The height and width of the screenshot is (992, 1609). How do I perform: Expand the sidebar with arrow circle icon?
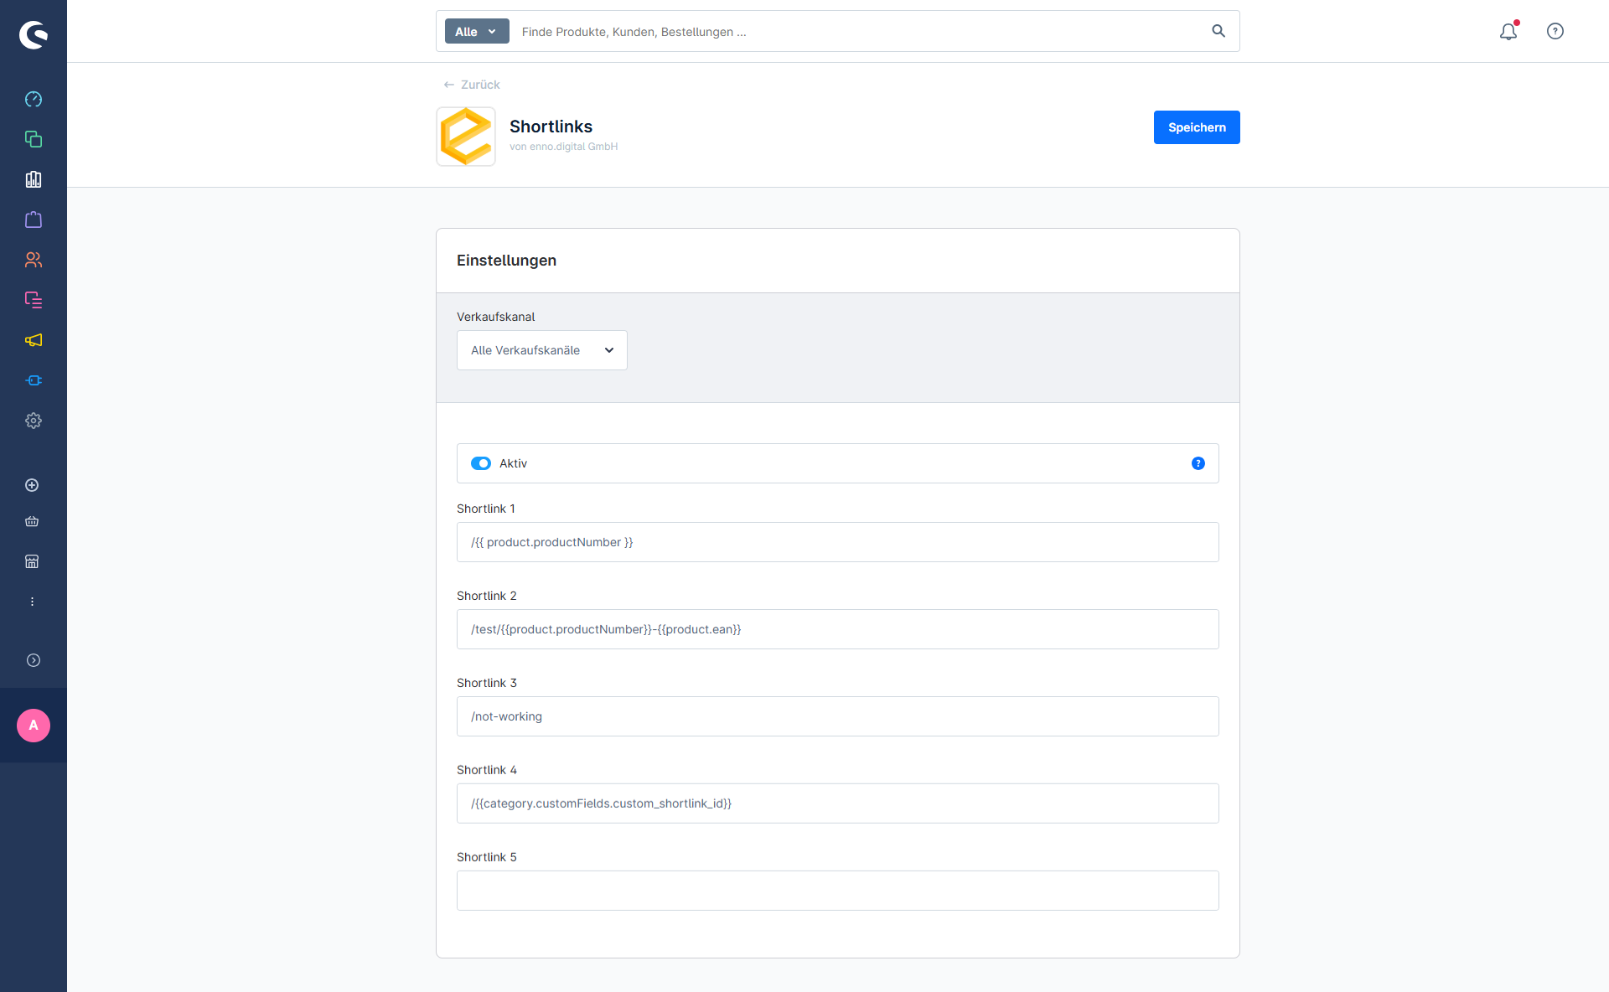pyautogui.click(x=34, y=660)
